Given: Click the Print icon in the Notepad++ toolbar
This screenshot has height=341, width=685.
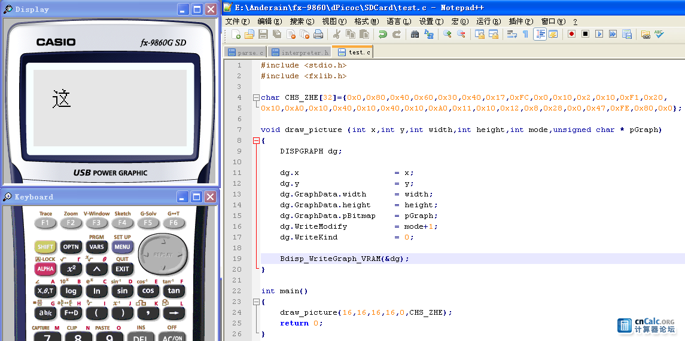Looking at the screenshot, I should tap(318, 34).
